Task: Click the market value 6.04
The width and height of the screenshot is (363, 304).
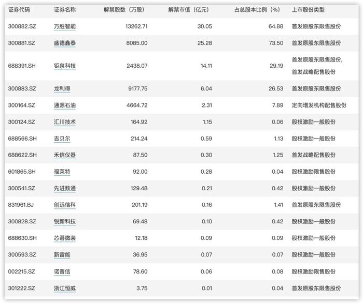Action: pyautogui.click(x=206, y=88)
